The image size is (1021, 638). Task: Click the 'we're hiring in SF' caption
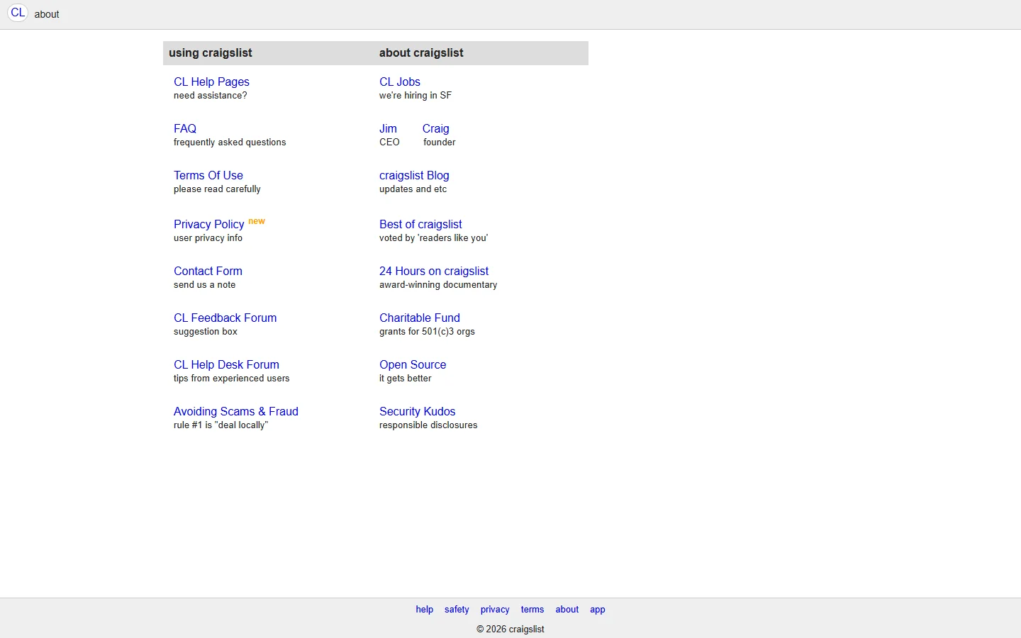[x=415, y=96]
